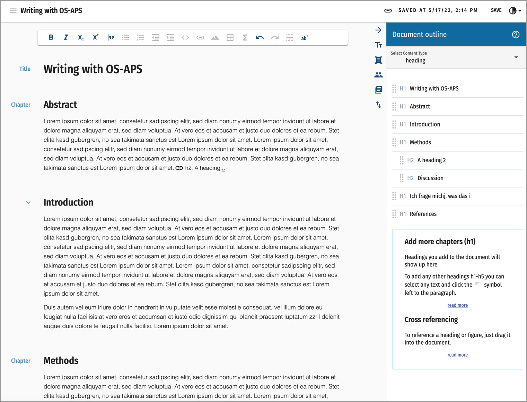Open the text formatting (Tt) sidebar panel
527x402 pixels.
[x=378, y=45]
